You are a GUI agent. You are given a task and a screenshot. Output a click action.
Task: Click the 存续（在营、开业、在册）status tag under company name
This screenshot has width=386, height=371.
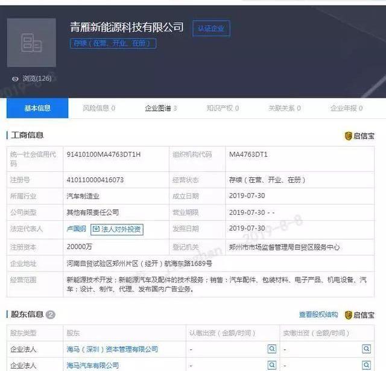coord(113,43)
